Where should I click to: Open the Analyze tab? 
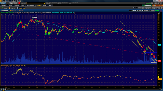pos(17,6)
